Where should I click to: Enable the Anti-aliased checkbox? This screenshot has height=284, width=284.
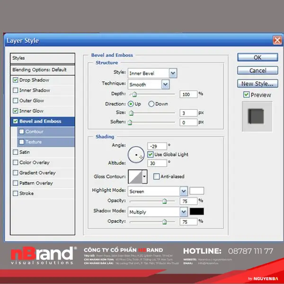[157, 177]
